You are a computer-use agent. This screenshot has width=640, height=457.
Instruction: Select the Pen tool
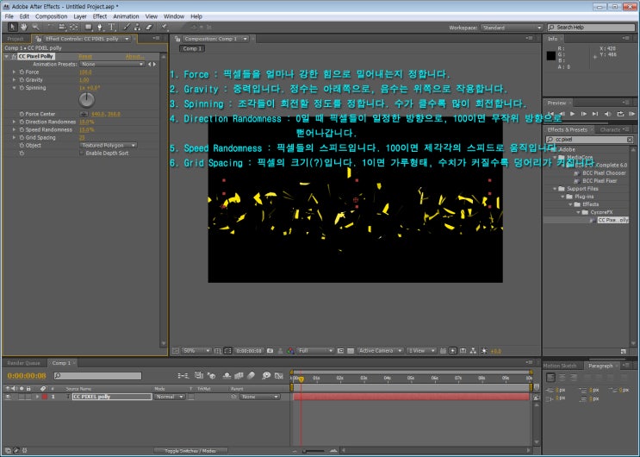(100, 28)
